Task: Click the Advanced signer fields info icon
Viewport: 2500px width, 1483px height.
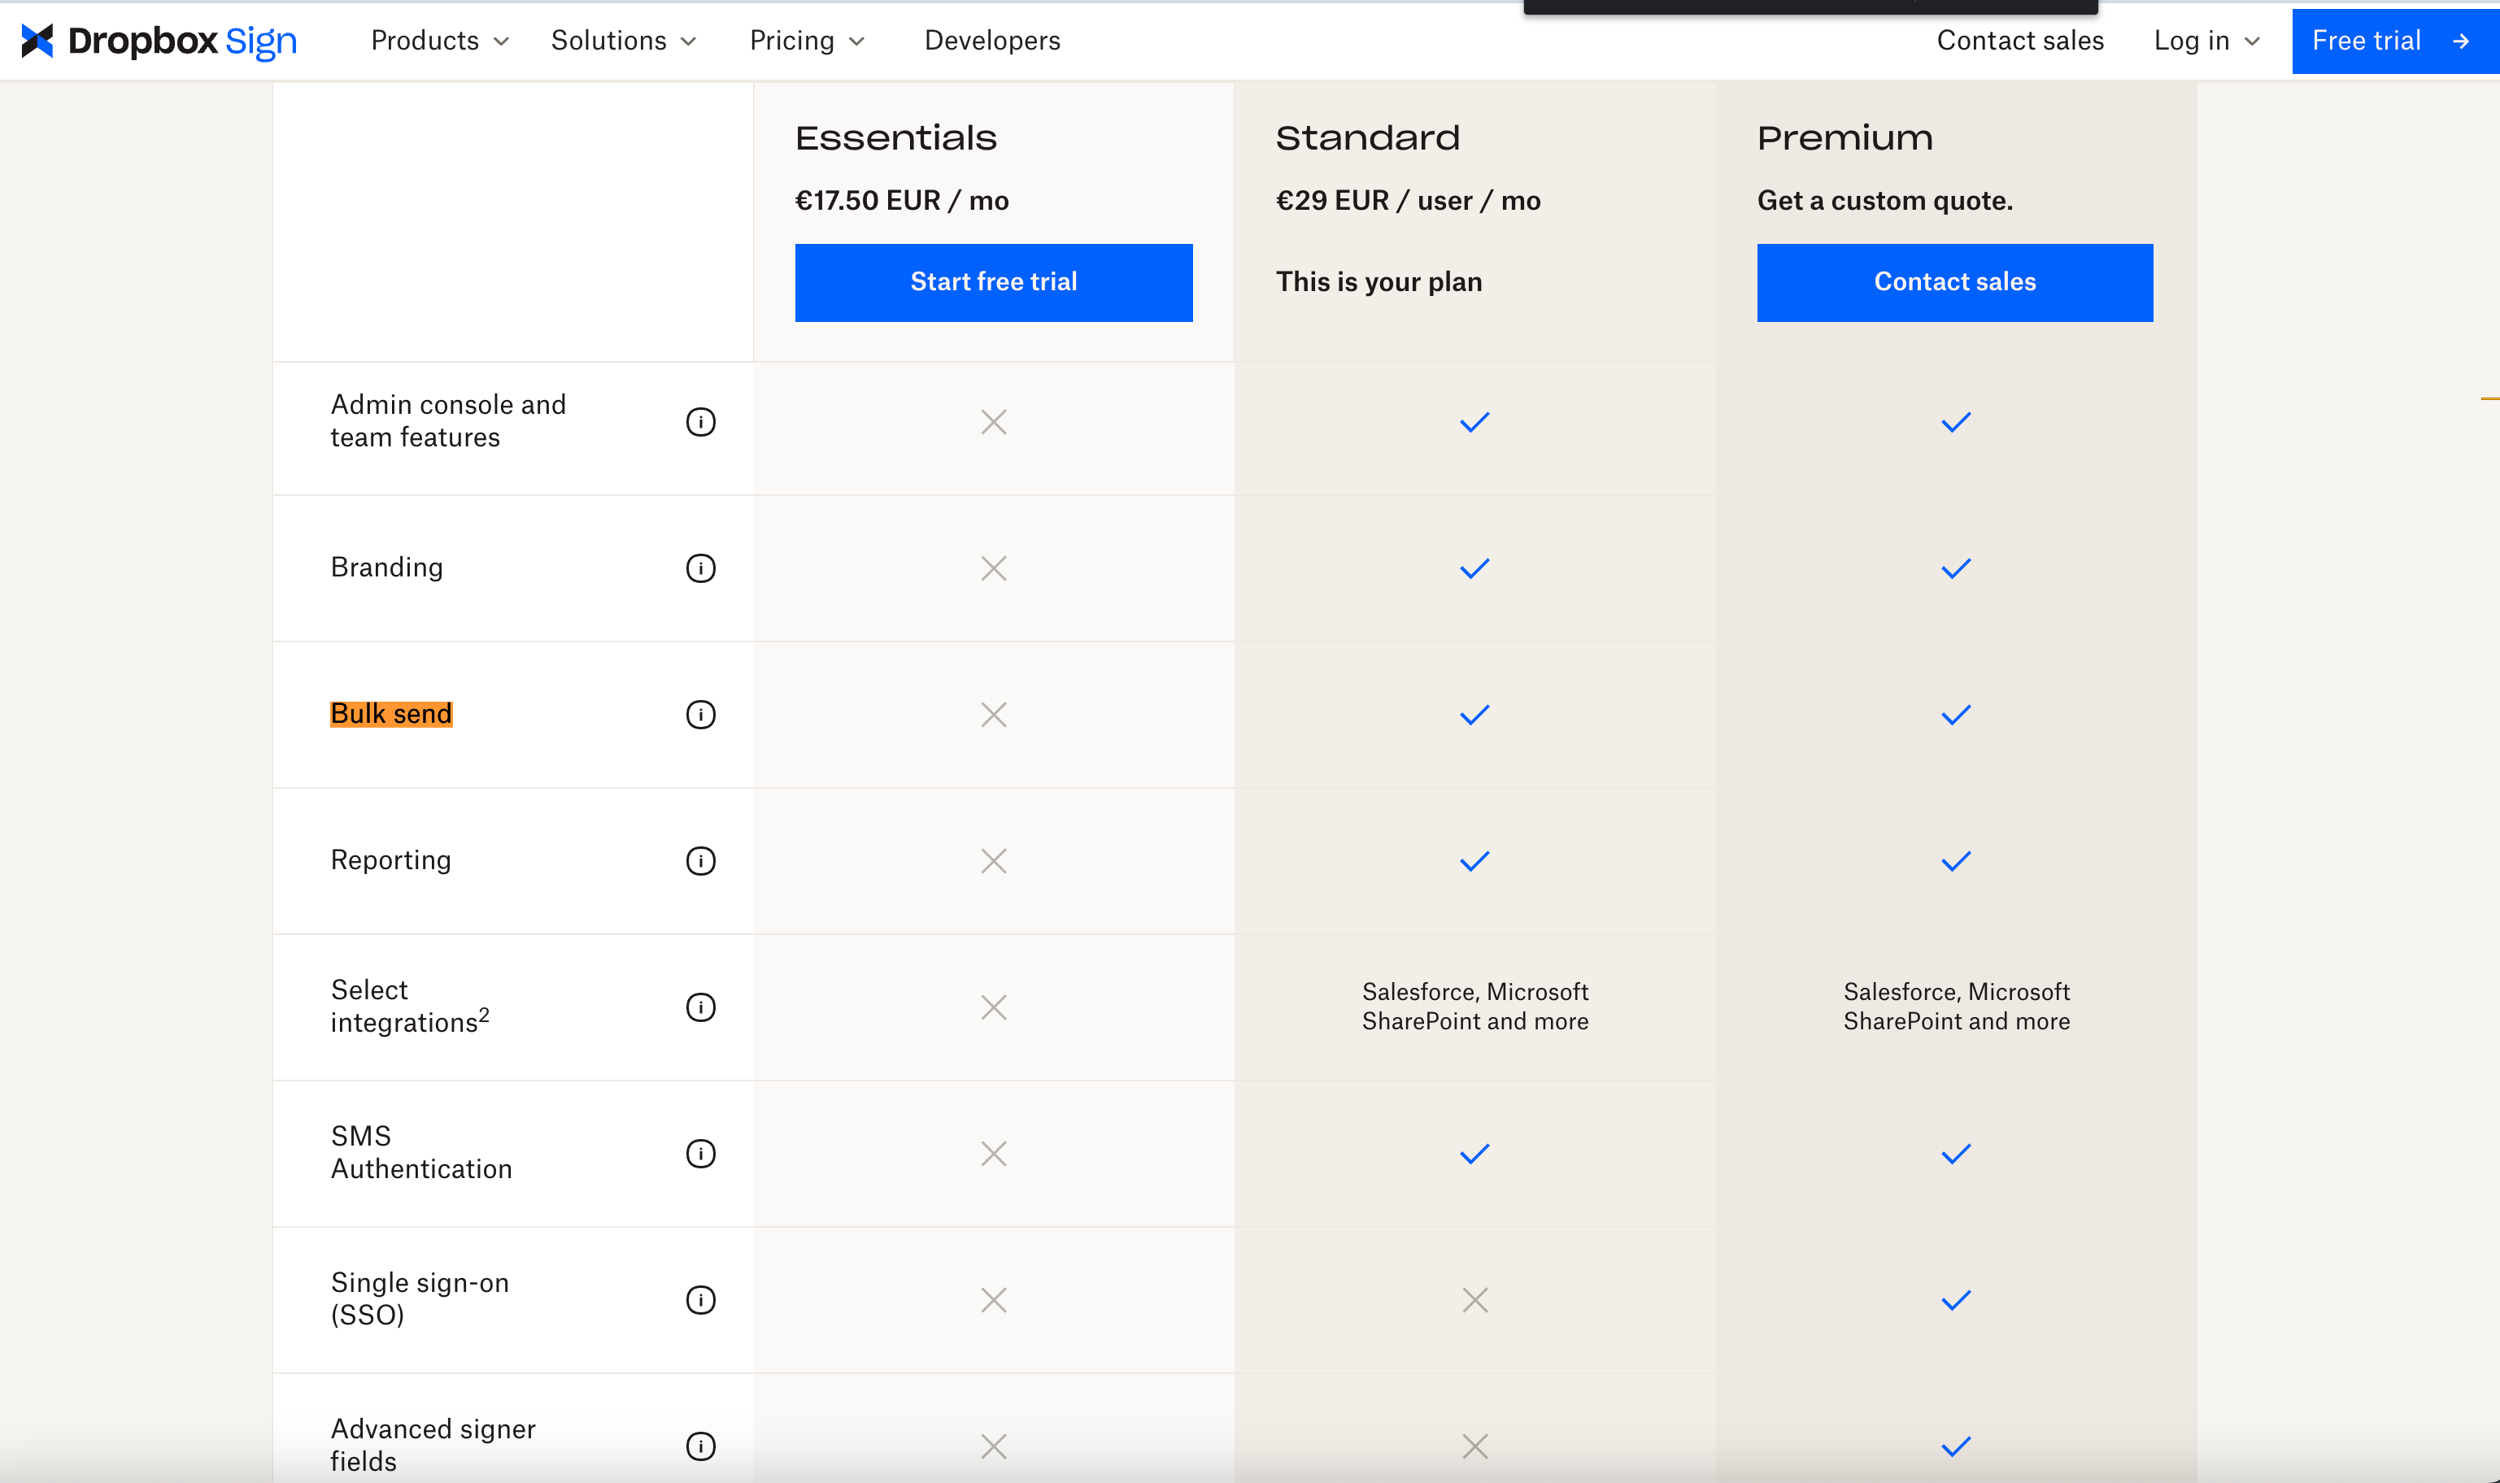Action: (701, 1445)
